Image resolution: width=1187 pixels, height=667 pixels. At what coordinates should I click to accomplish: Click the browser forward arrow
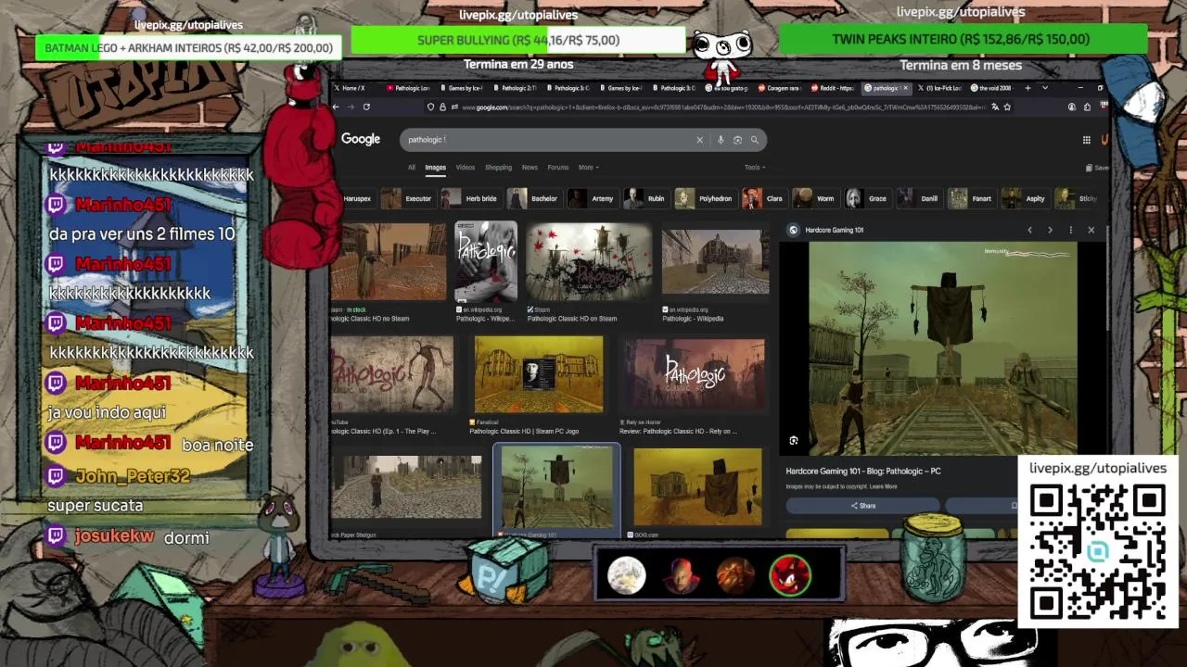coord(351,107)
